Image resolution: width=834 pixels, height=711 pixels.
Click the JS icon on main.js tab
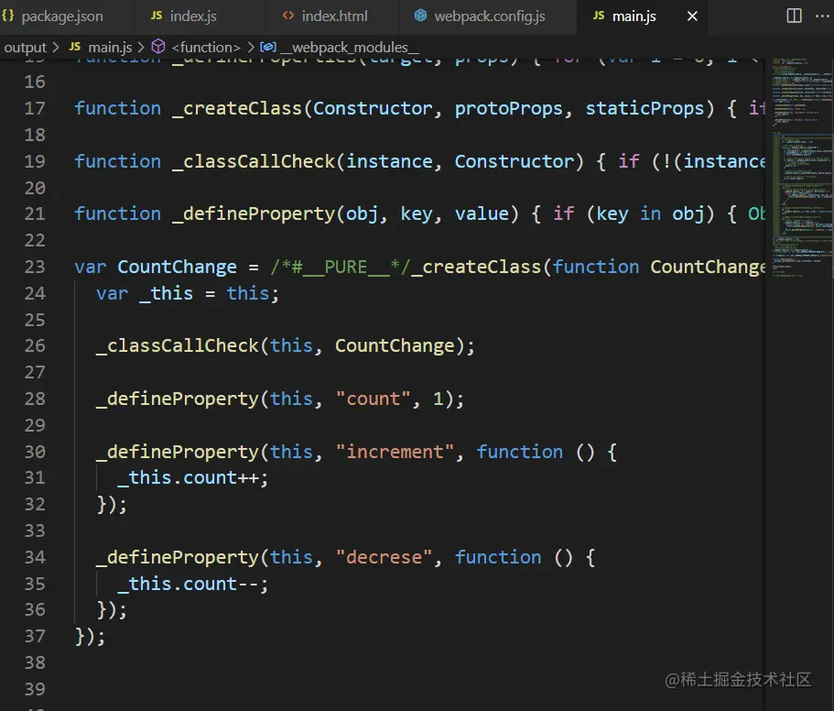599,16
